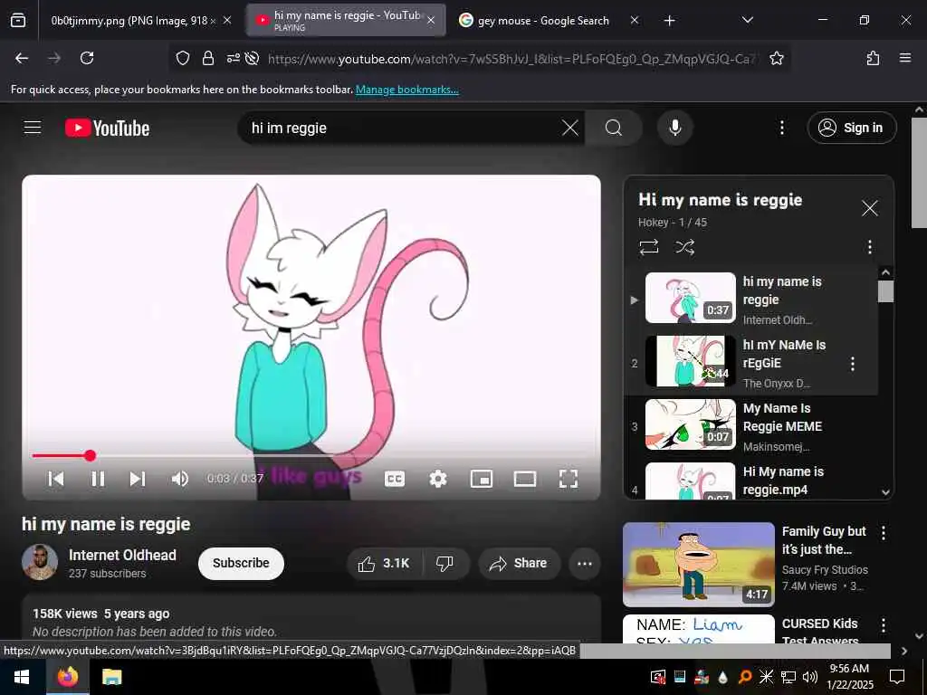The height and width of the screenshot is (695, 927).
Task: Go to the previous video
Action: [56, 479]
